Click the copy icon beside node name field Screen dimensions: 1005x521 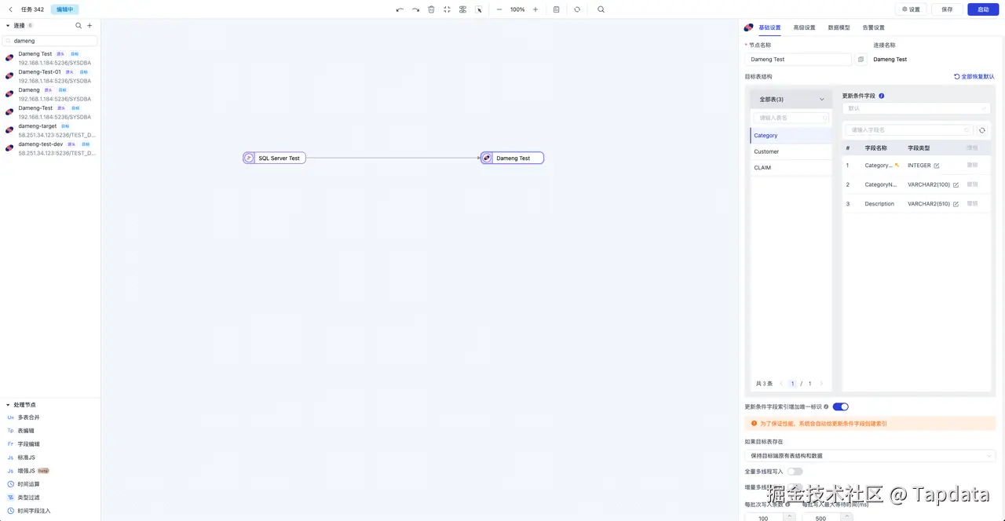[861, 60]
